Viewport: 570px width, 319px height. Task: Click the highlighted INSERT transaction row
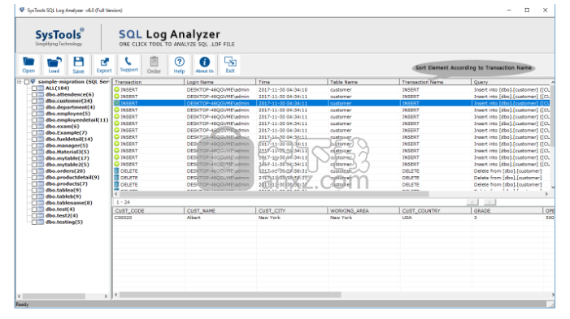(x=331, y=103)
